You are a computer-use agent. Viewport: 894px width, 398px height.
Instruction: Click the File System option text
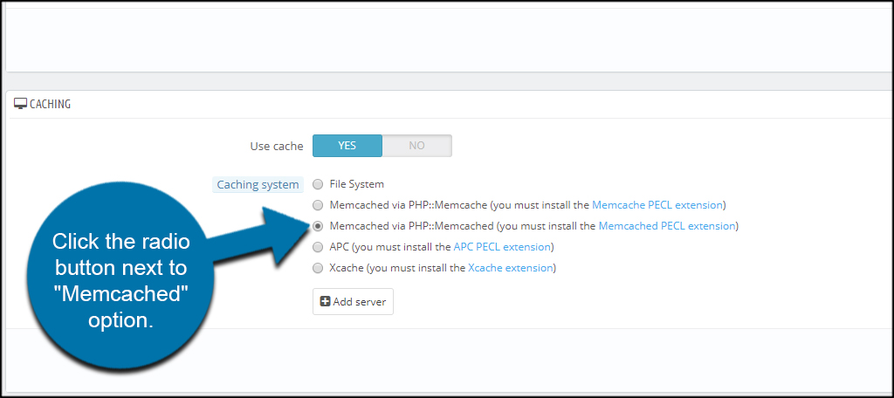pyautogui.click(x=356, y=184)
